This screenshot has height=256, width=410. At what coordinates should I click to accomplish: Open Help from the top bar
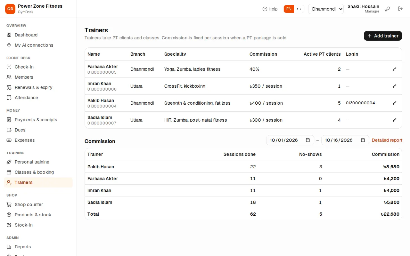(x=270, y=9)
